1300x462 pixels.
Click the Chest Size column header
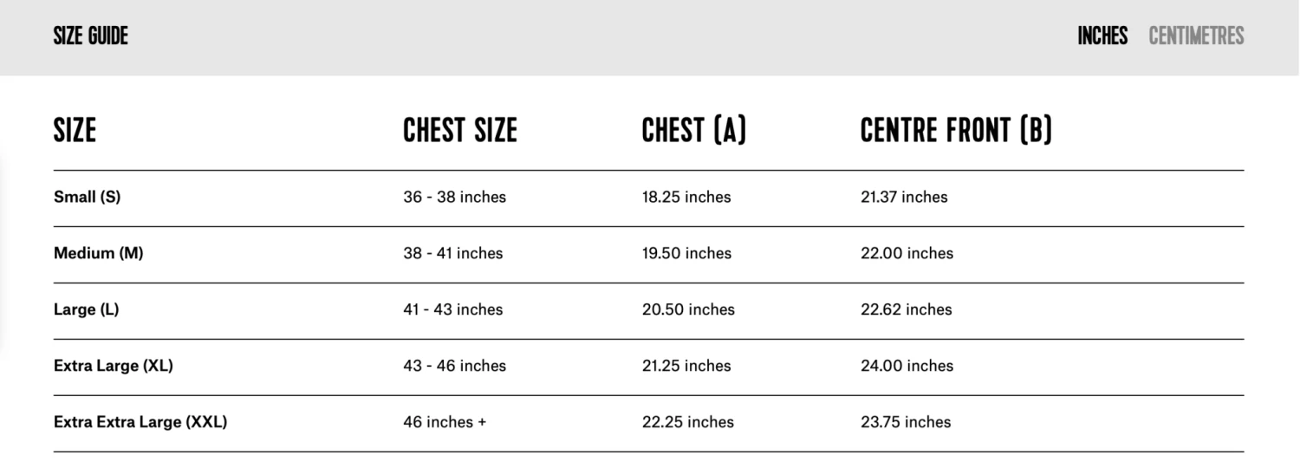tap(459, 131)
